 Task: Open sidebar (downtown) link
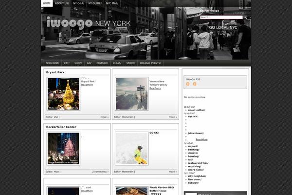(x=196, y=133)
